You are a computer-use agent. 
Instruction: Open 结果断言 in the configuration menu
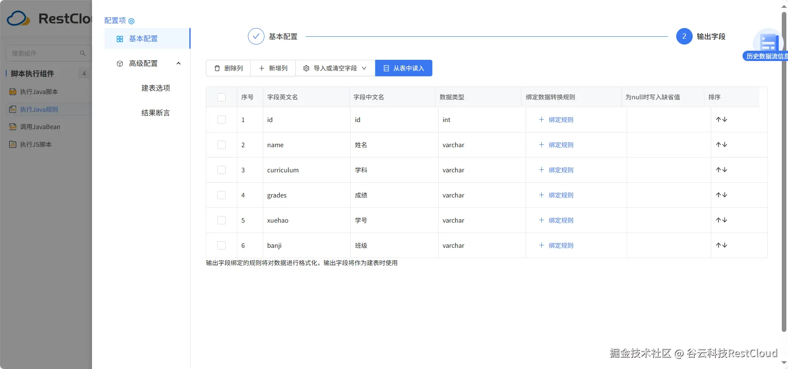(x=156, y=113)
